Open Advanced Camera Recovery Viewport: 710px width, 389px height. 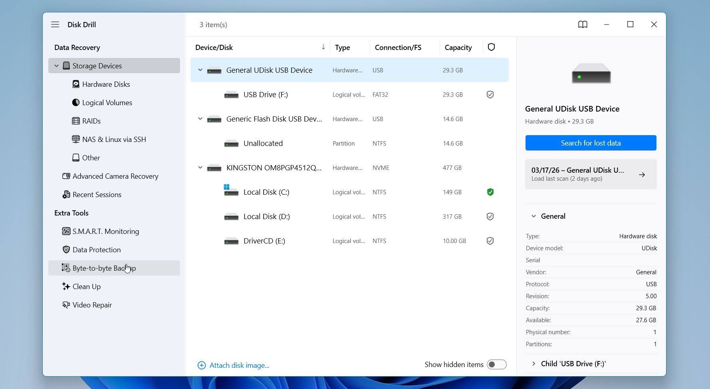point(115,176)
